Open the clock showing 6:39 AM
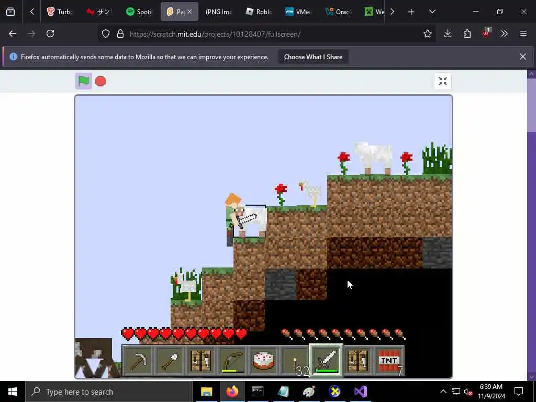 tap(491, 392)
